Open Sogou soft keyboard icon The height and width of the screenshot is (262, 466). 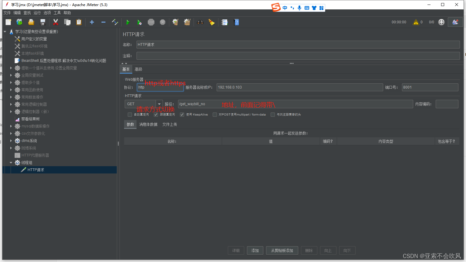(307, 8)
